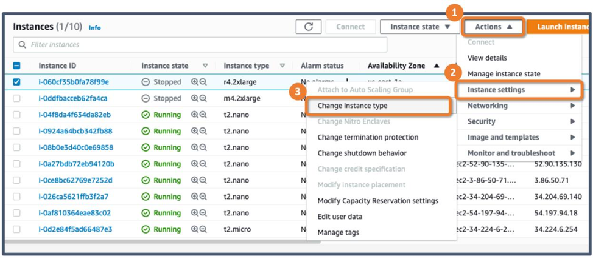Screen dimensions: 593x259
Task: Zoom in icon for i-0d2e84f5ad66487e3 row
Action: [x=195, y=229]
